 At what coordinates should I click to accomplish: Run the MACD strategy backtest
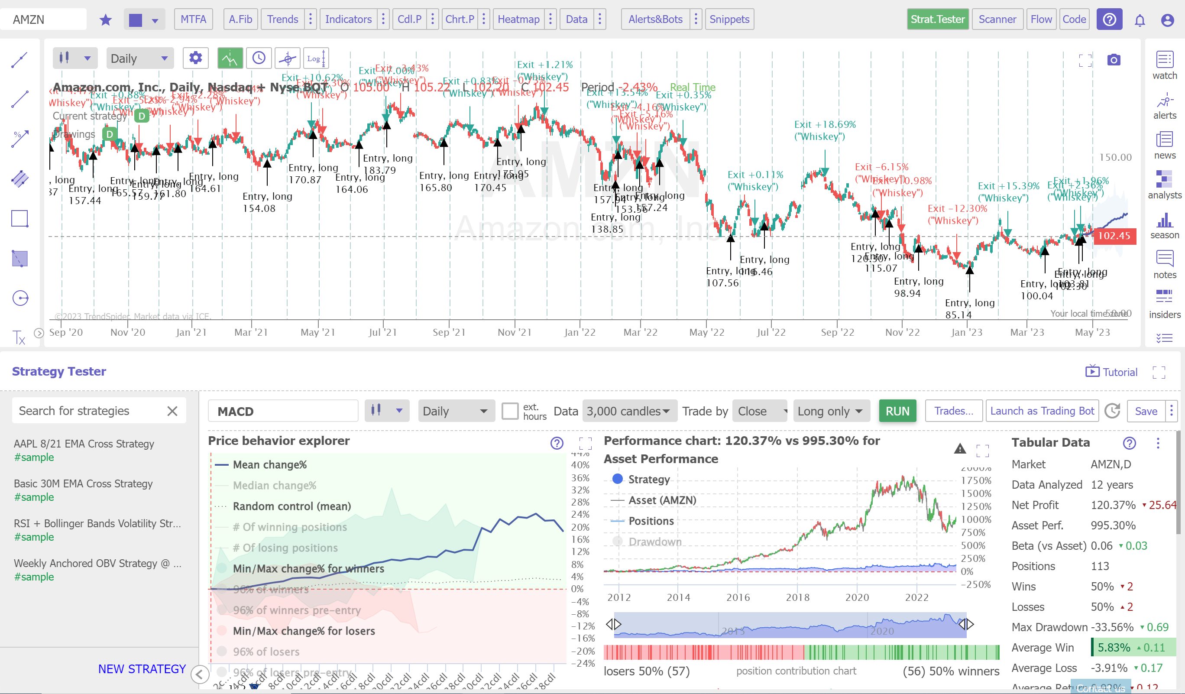tap(897, 411)
